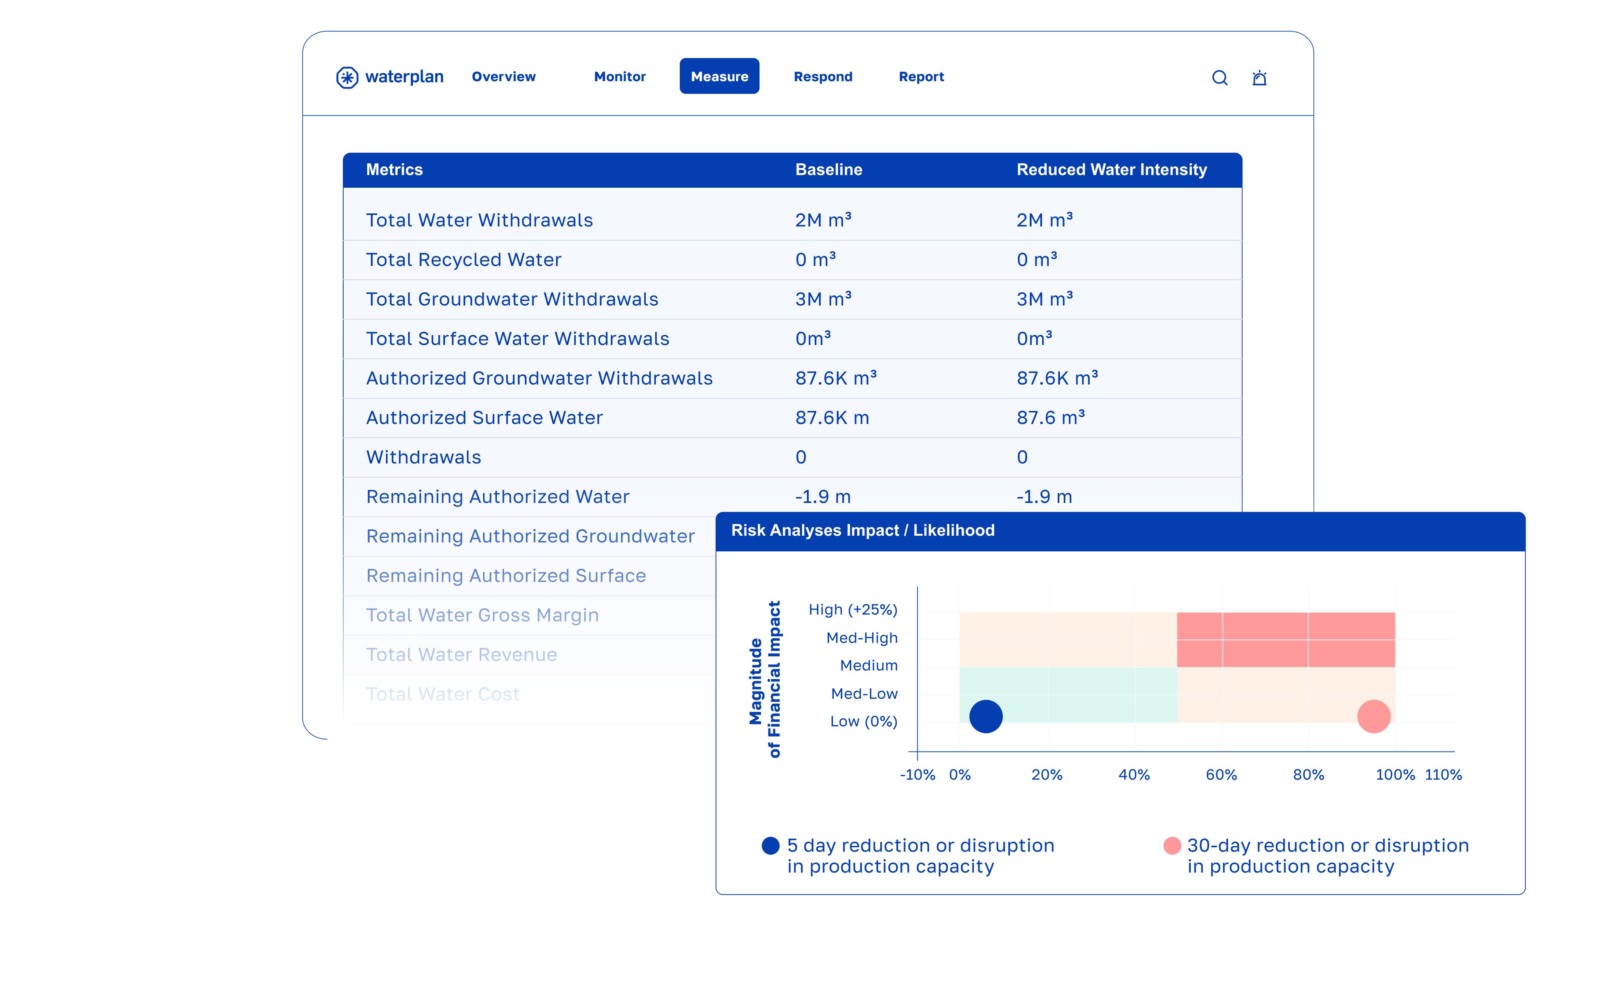This screenshot has width=1616, height=994.
Task: Switch to the Overview tab
Action: click(x=503, y=77)
